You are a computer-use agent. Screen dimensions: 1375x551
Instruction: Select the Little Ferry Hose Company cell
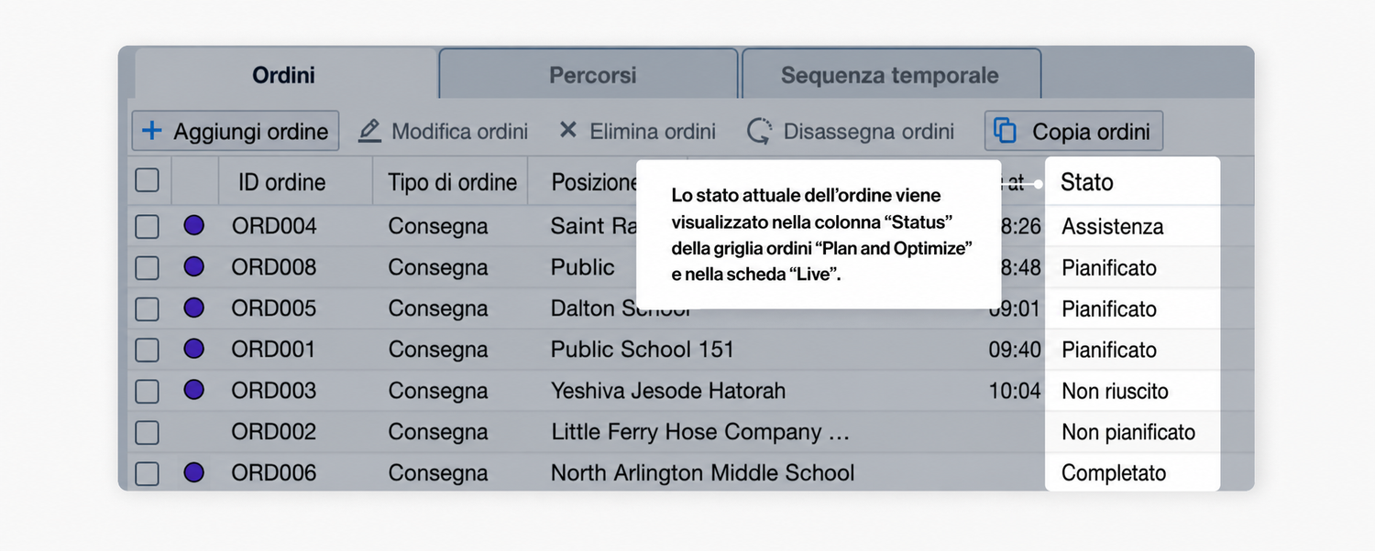coord(700,432)
